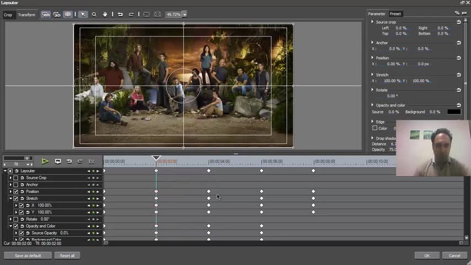This screenshot has height=265, width=471.
Task: Enable the Source Crop keyframe checkbox
Action: tap(16, 178)
